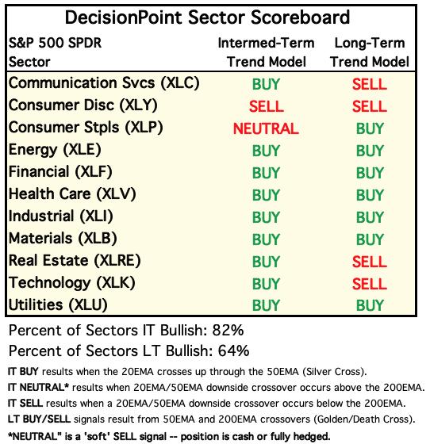Click the IT NEUTRAL* footnote definition
This screenshot has width=430, height=448.
tap(216, 388)
